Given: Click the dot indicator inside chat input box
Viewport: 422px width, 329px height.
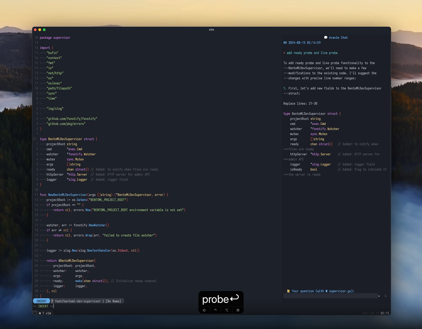Looking at the screenshot, I should coord(379,296).
